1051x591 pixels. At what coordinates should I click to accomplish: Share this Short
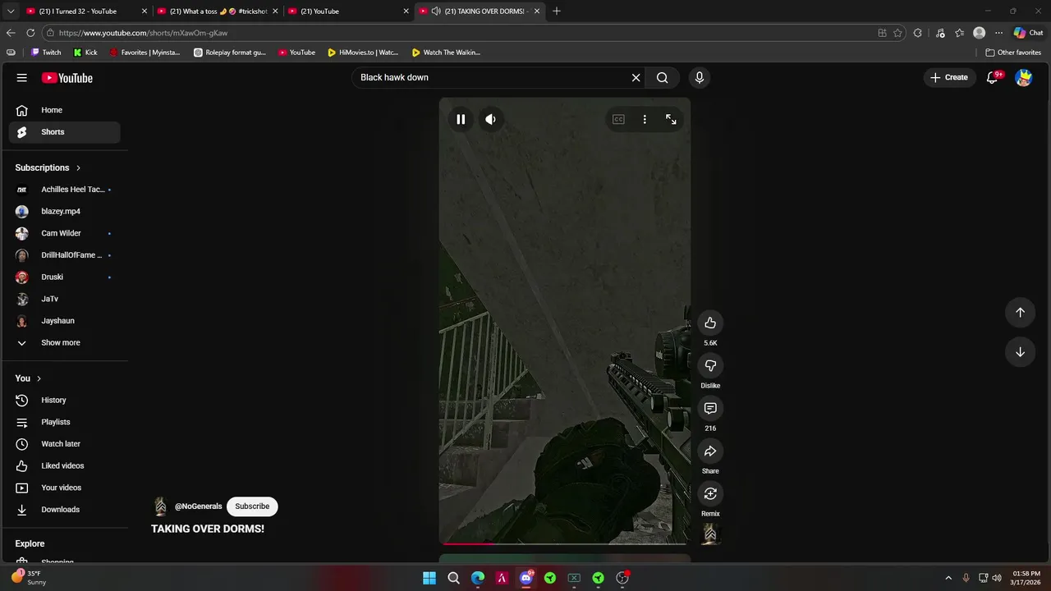click(710, 451)
